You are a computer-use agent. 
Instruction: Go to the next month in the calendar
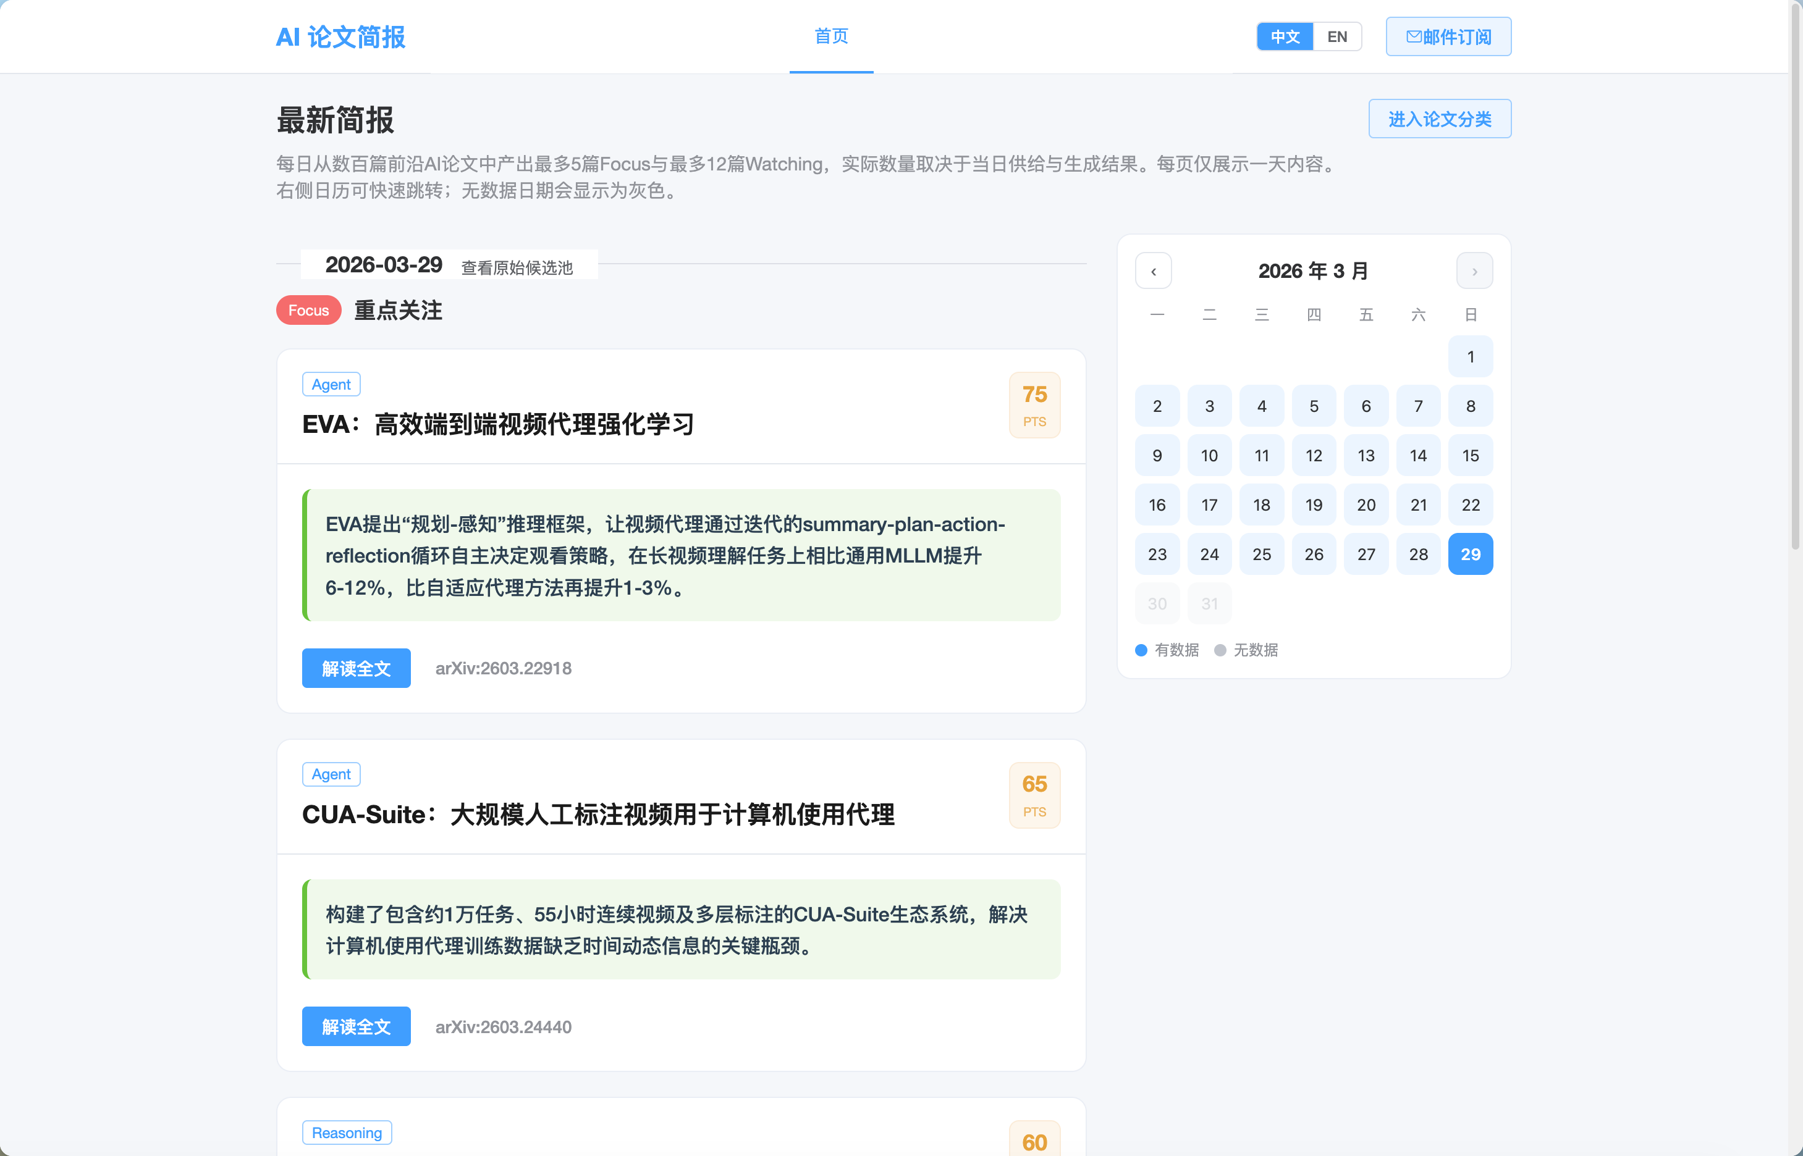pyautogui.click(x=1474, y=271)
